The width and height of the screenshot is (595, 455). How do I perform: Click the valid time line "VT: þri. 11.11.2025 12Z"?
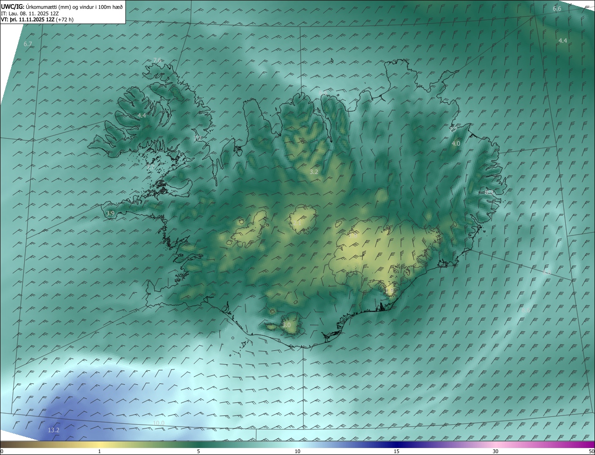(28, 20)
